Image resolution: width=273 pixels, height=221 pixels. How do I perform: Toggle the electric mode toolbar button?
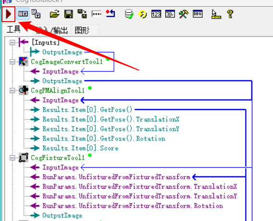(x=23, y=14)
